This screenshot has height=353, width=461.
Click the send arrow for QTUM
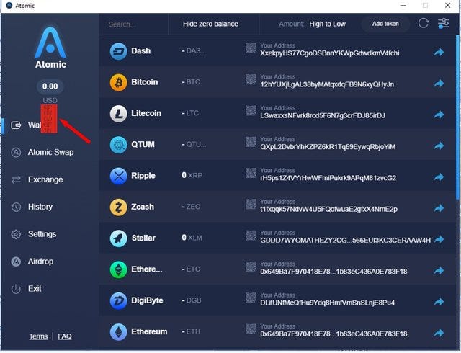point(439,146)
